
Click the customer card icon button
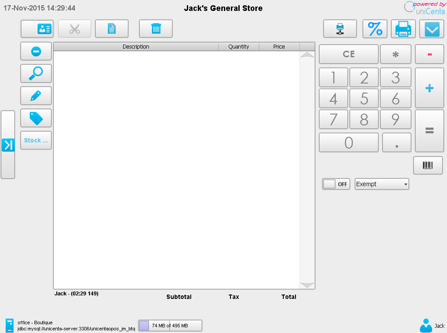pos(37,29)
